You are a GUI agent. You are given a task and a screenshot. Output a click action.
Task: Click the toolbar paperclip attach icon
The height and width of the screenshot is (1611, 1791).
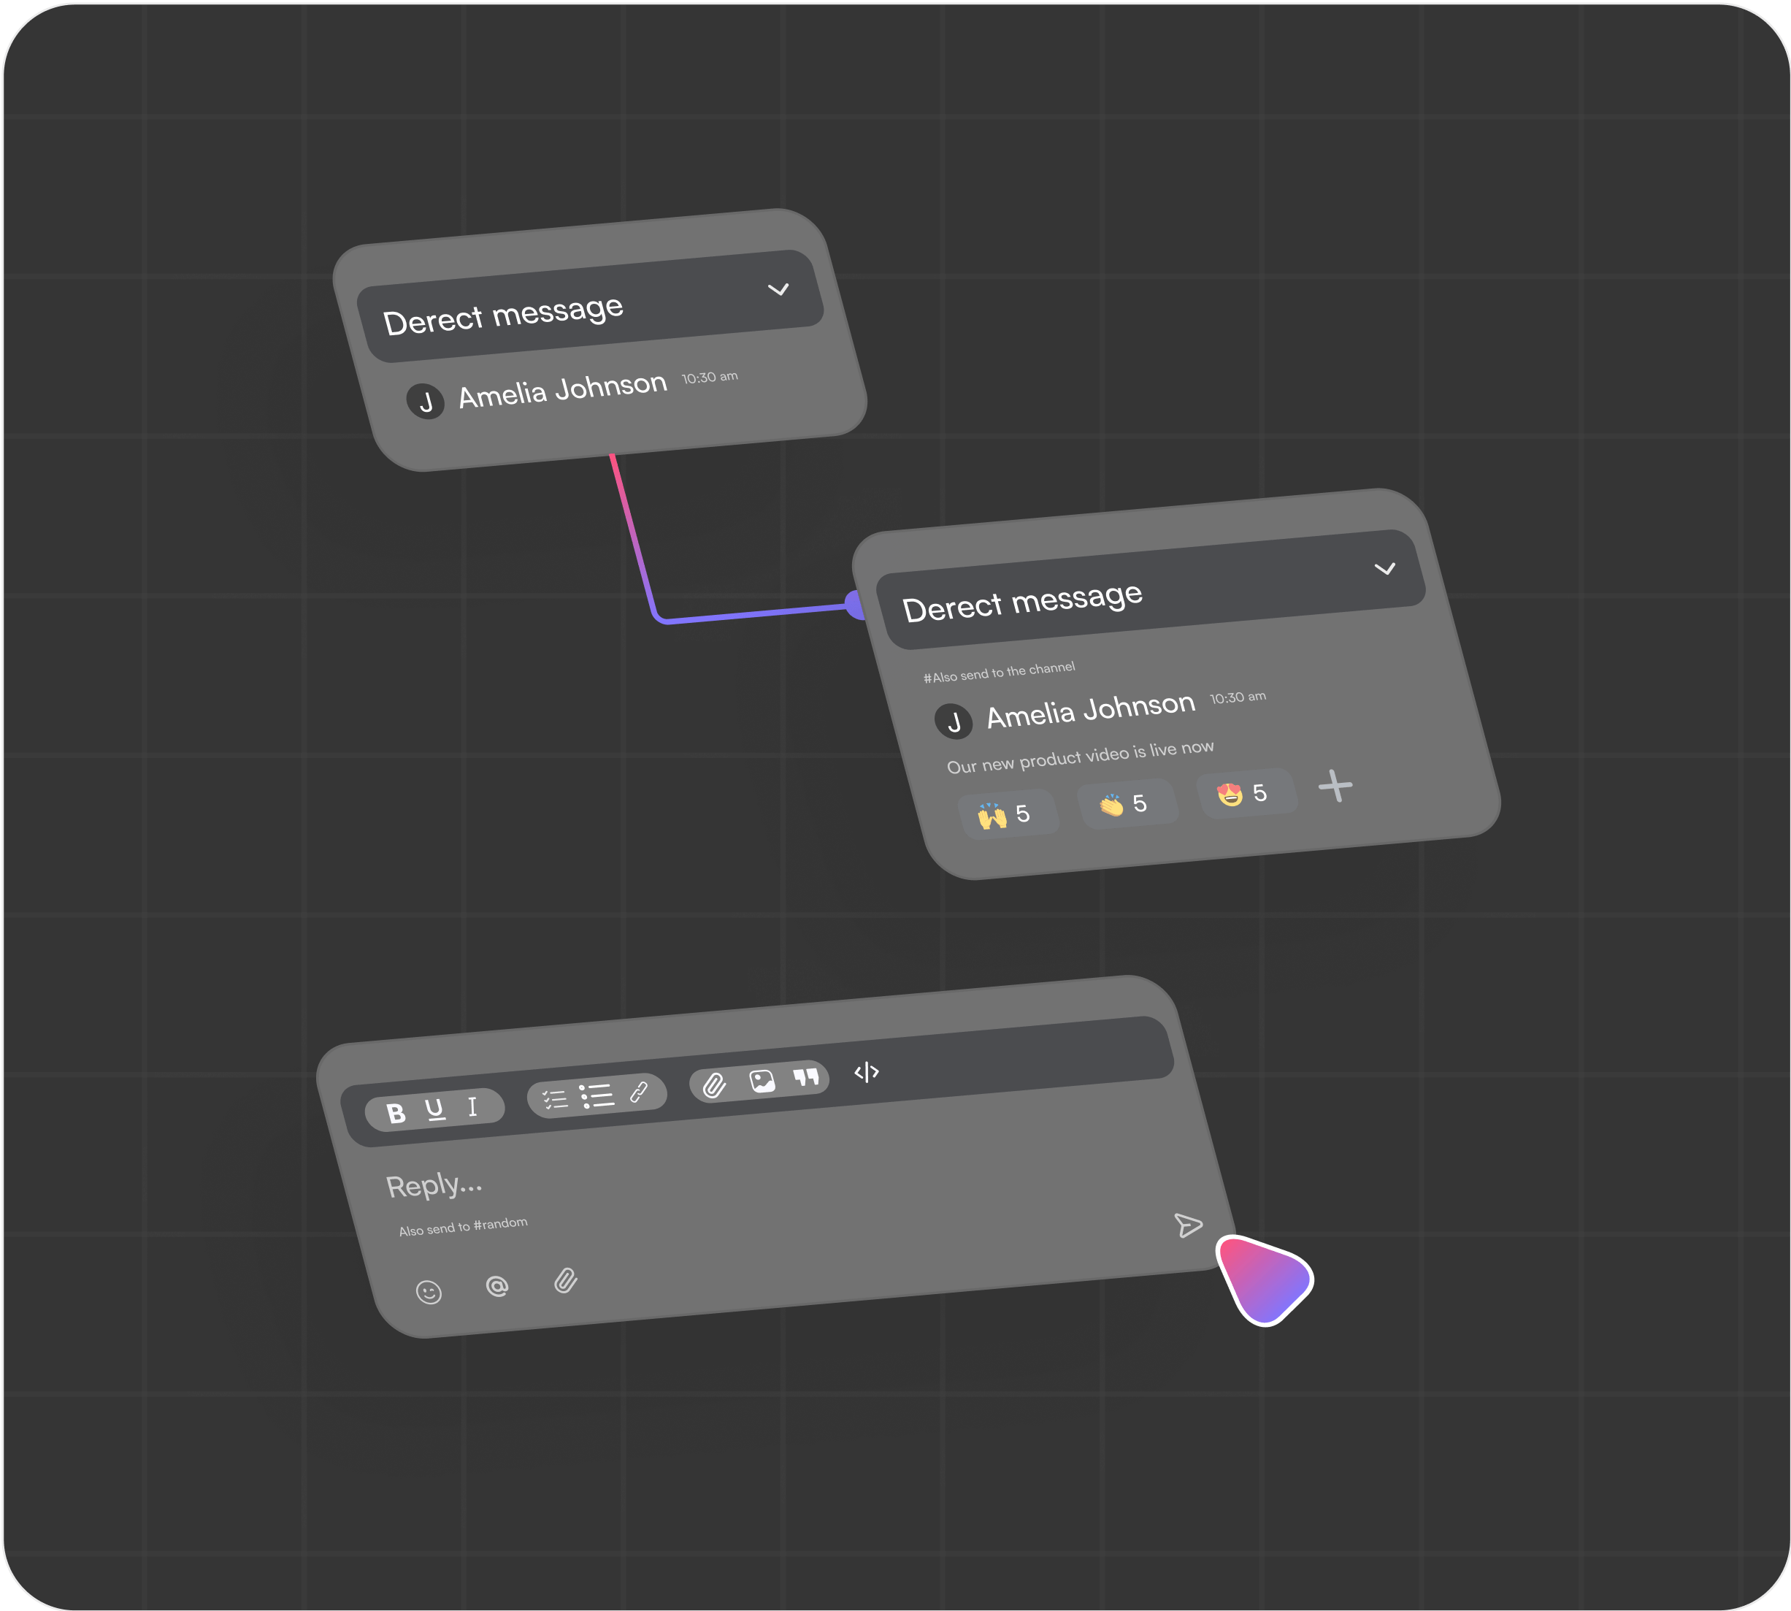(x=714, y=1085)
